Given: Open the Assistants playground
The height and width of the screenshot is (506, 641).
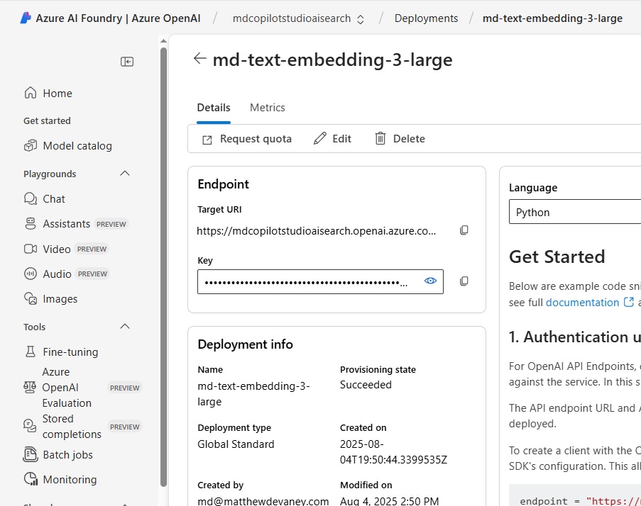Looking at the screenshot, I should (66, 224).
